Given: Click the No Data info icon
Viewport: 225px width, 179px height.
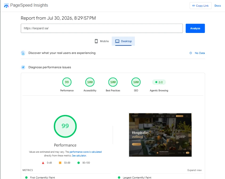Looking at the screenshot, I should [191, 53].
